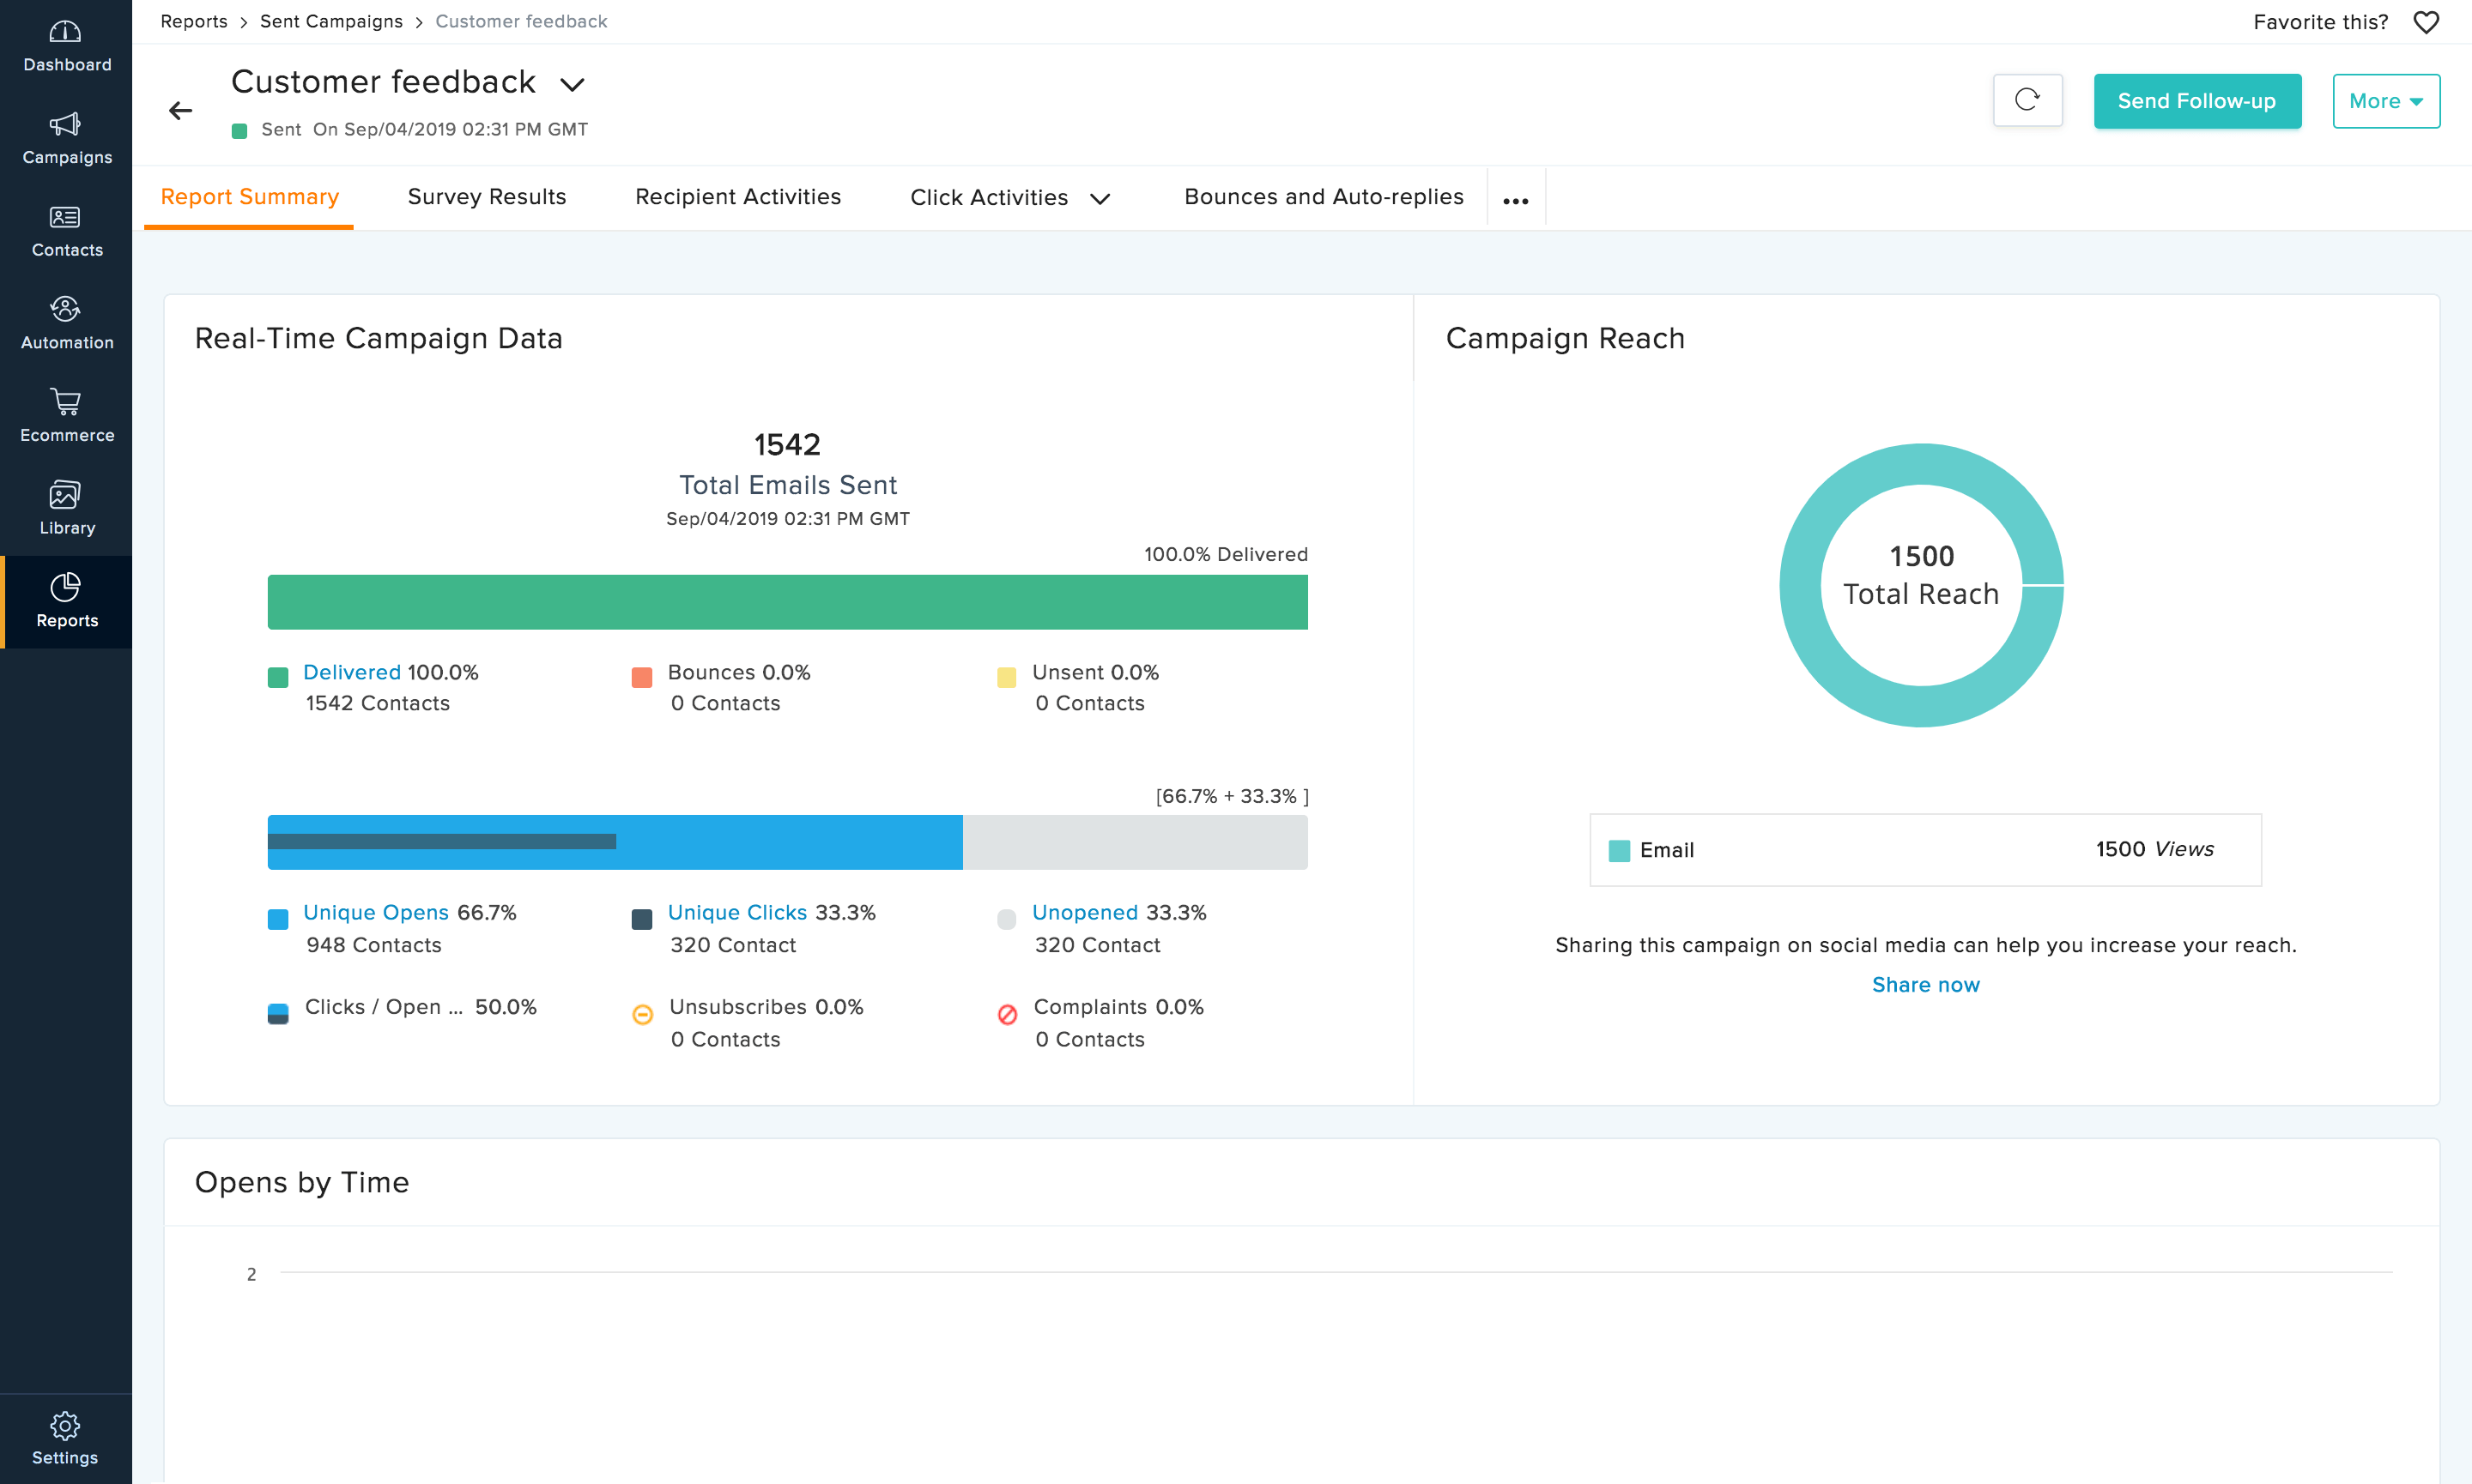Click the green Delivered progress bar
The image size is (2472, 1484).
[x=786, y=602]
